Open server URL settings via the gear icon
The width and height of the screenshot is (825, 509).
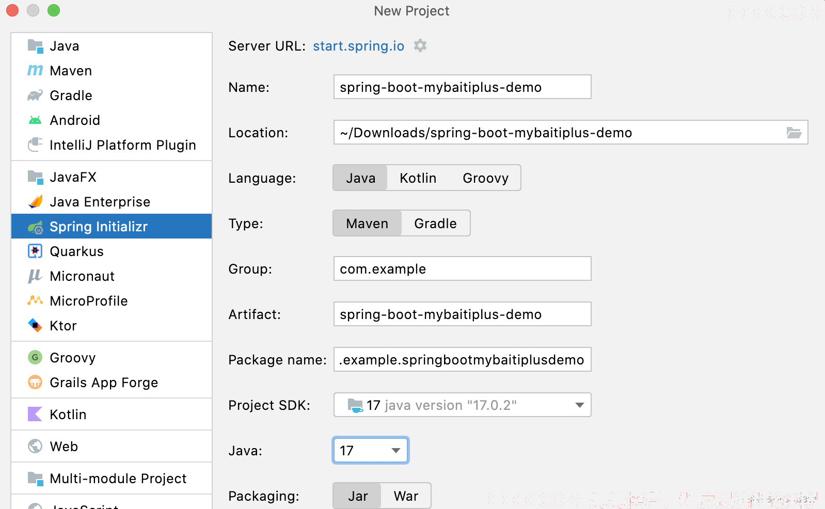[420, 45]
